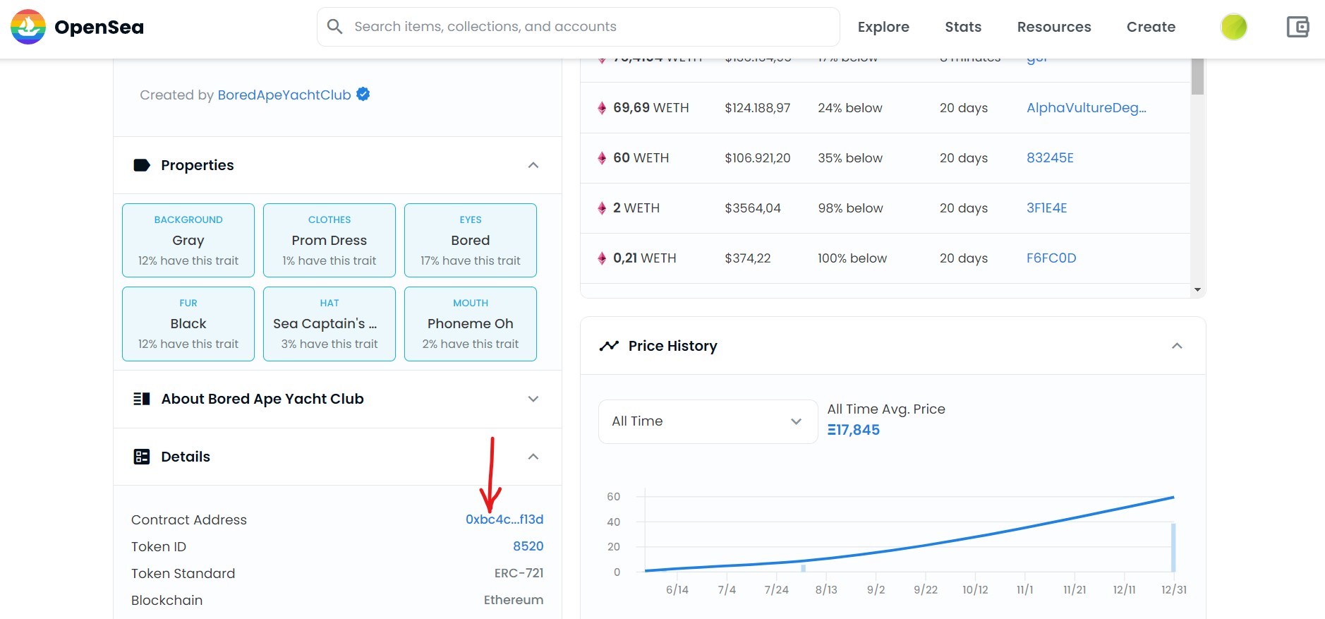This screenshot has width=1325, height=619.
Task: Open the 0xbc4c...f13d contract address link
Action: (x=504, y=519)
